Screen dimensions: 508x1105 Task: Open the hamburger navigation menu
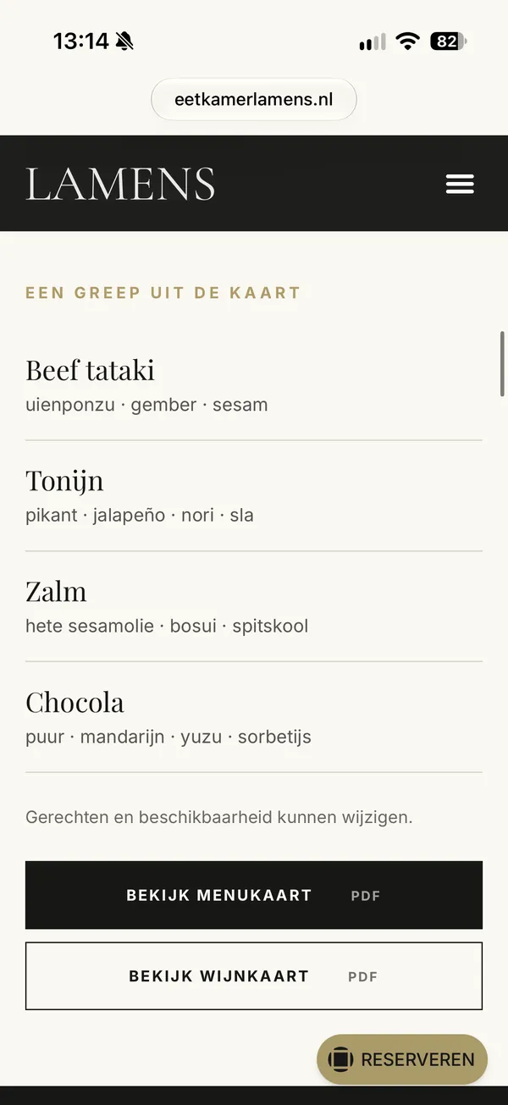tap(460, 184)
